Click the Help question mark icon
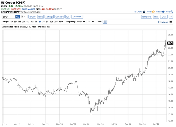176x127 pixels. pos(172,12)
